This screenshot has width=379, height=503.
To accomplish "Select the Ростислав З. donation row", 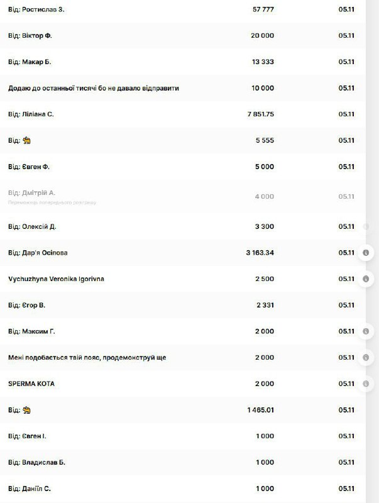I will pyautogui.click(x=183, y=9).
